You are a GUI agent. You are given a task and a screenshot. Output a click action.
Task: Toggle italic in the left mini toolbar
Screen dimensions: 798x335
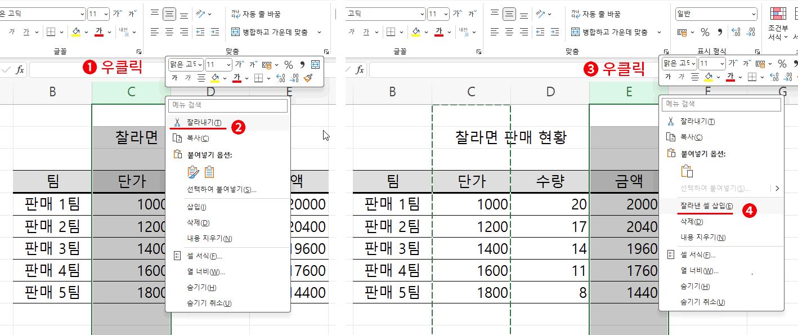[188, 78]
